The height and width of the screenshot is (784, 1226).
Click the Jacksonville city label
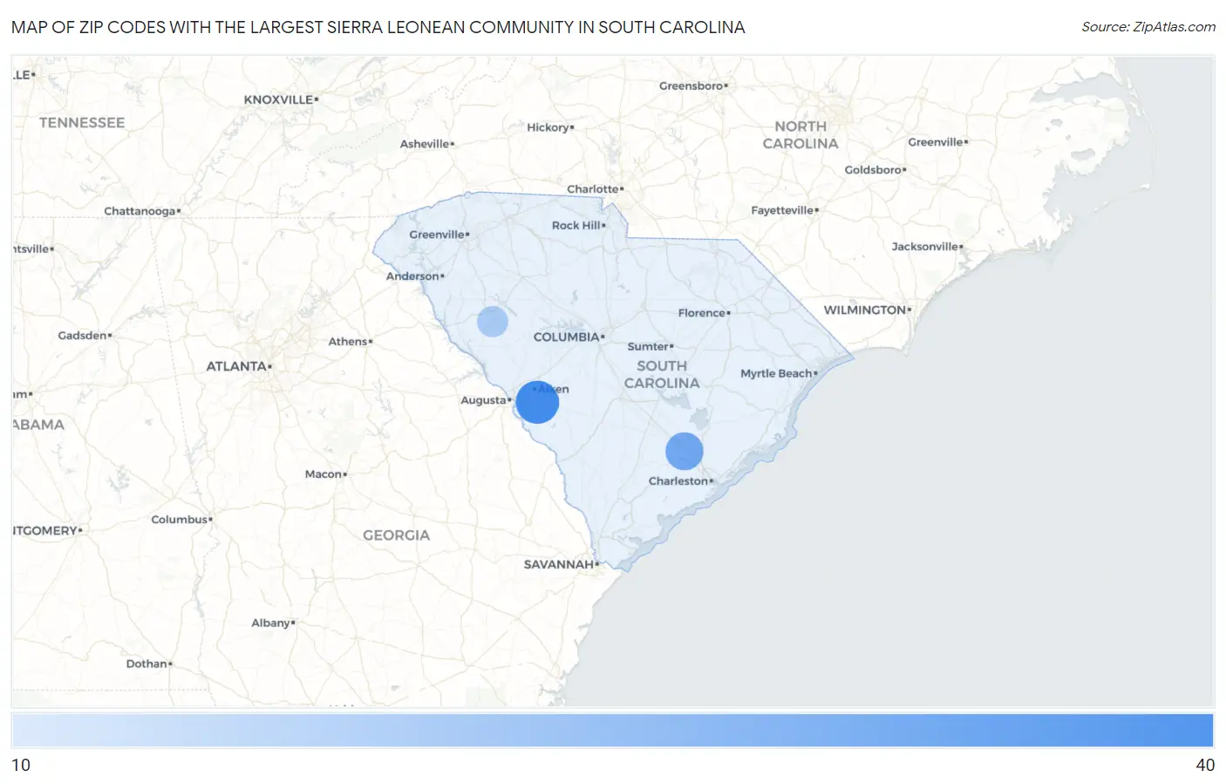point(924,247)
